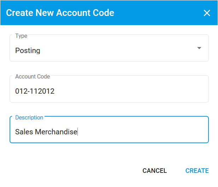Click the CANCEL button
218x187 pixels.
[155, 171]
